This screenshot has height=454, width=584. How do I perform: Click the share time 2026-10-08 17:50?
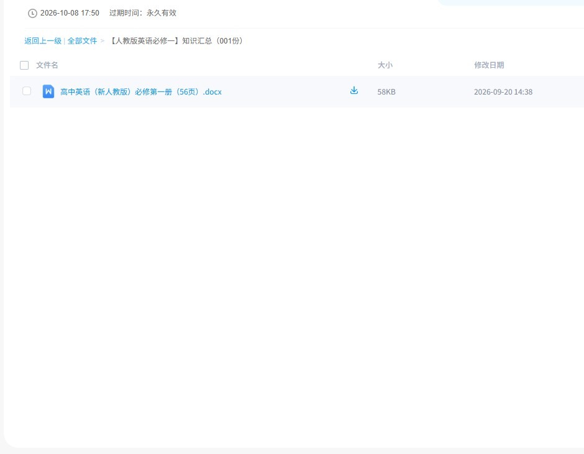pos(70,13)
